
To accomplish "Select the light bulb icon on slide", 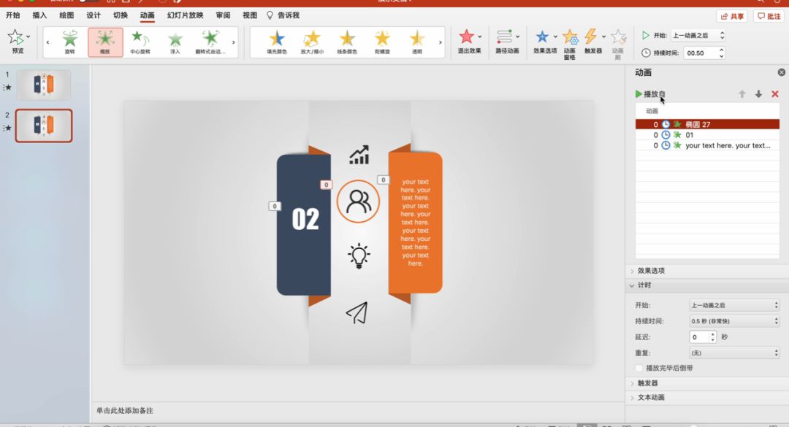I will [359, 255].
